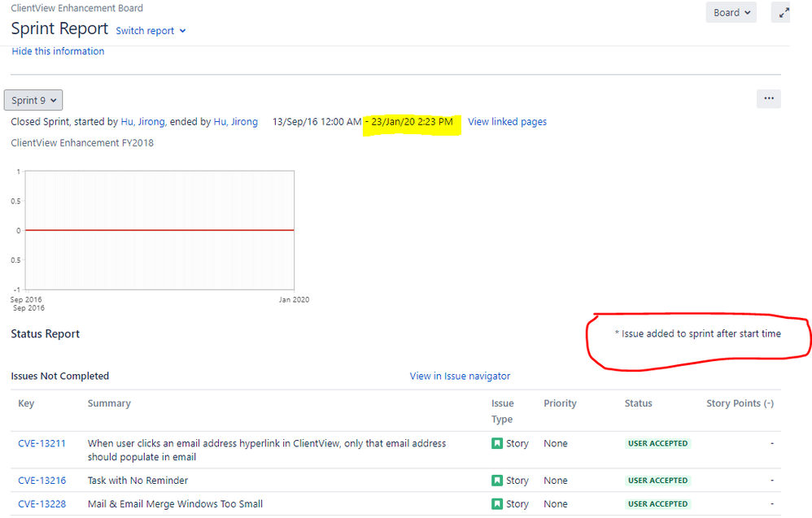Open issue CVE-13228
Viewport: 812px width, 518px height.
tap(42, 504)
